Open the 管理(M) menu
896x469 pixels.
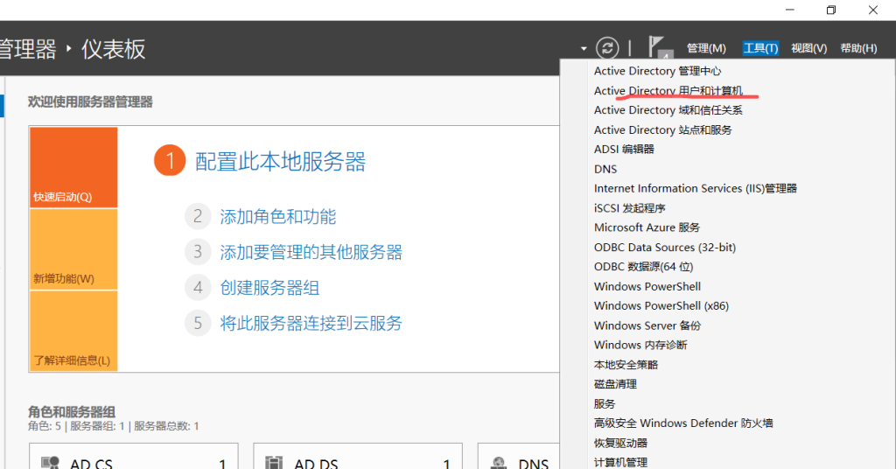click(x=706, y=48)
